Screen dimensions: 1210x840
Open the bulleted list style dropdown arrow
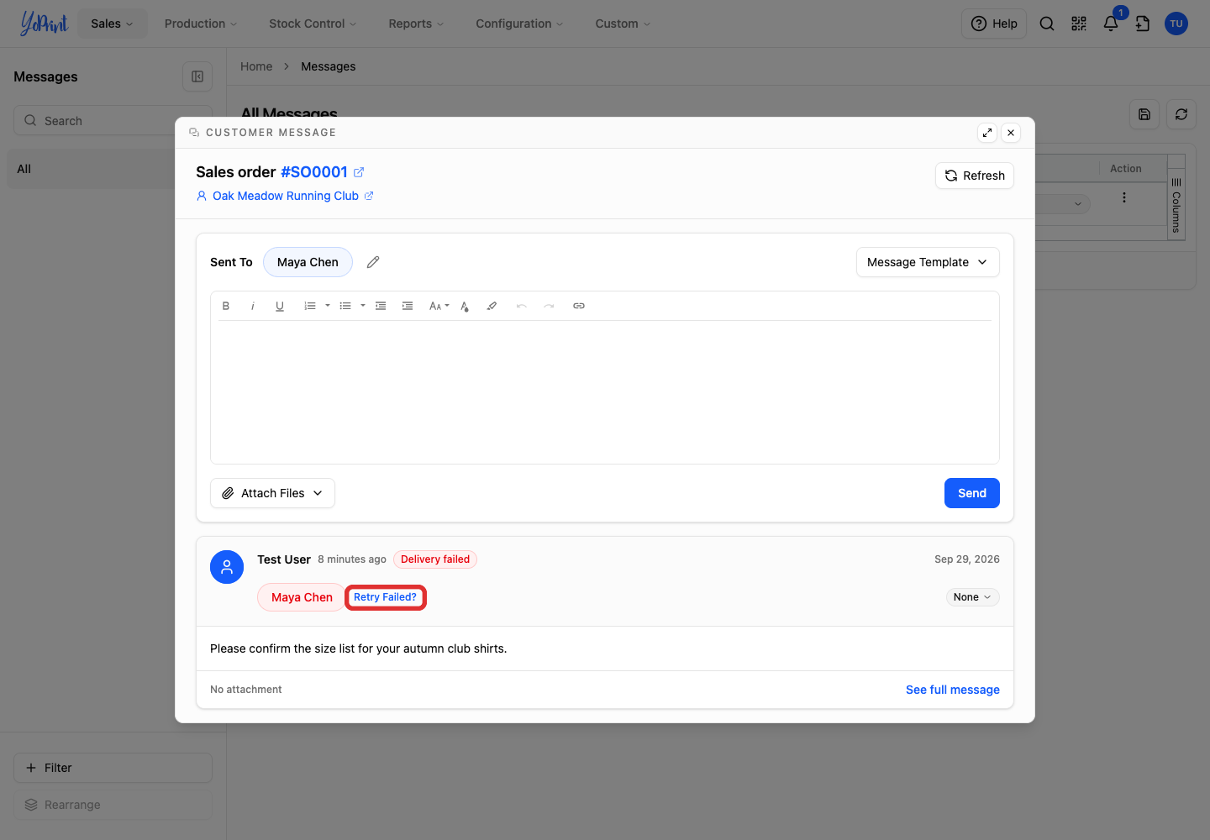[x=363, y=306]
